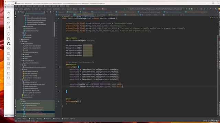Click the run gutter icon beside SmsValidationDelegateTest class
The image size is (220, 123).
click(59, 18)
